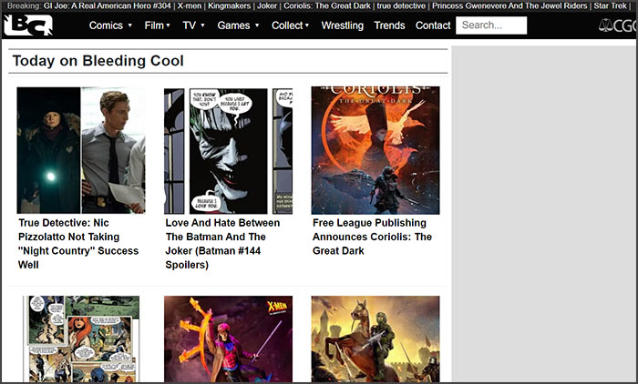Open breaking link Kingmakers

[229, 5]
